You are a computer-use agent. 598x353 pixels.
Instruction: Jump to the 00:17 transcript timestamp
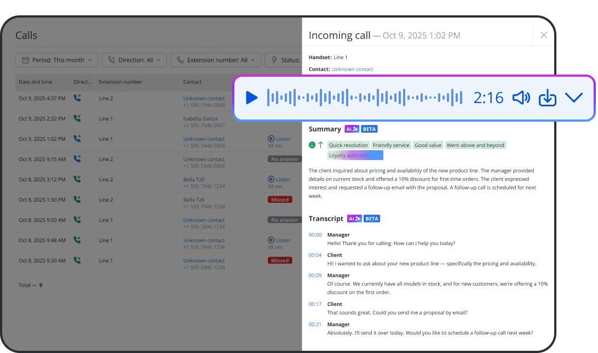point(315,304)
